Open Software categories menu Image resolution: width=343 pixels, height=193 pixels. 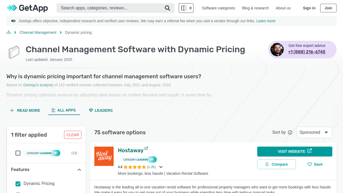pyautogui.click(x=219, y=8)
